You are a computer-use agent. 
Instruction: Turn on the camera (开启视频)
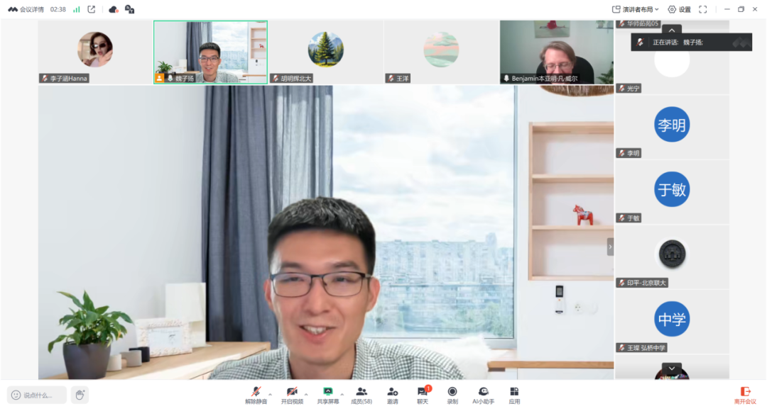pyautogui.click(x=292, y=395)
